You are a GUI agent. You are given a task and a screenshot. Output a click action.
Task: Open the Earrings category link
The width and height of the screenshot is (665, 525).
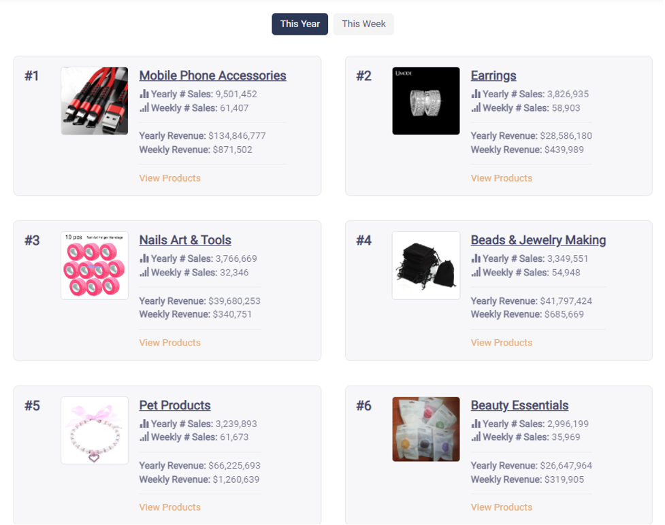click(493, 75)
